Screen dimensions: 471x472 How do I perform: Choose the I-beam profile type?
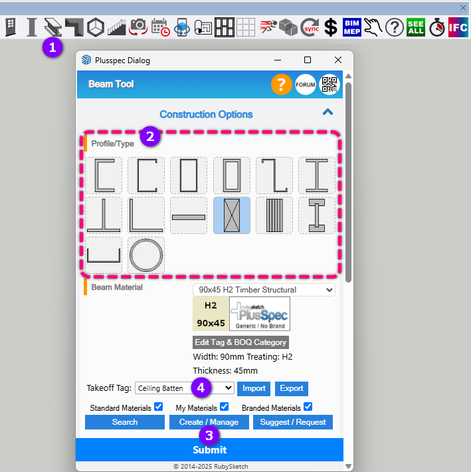click(x=316, y=176)
